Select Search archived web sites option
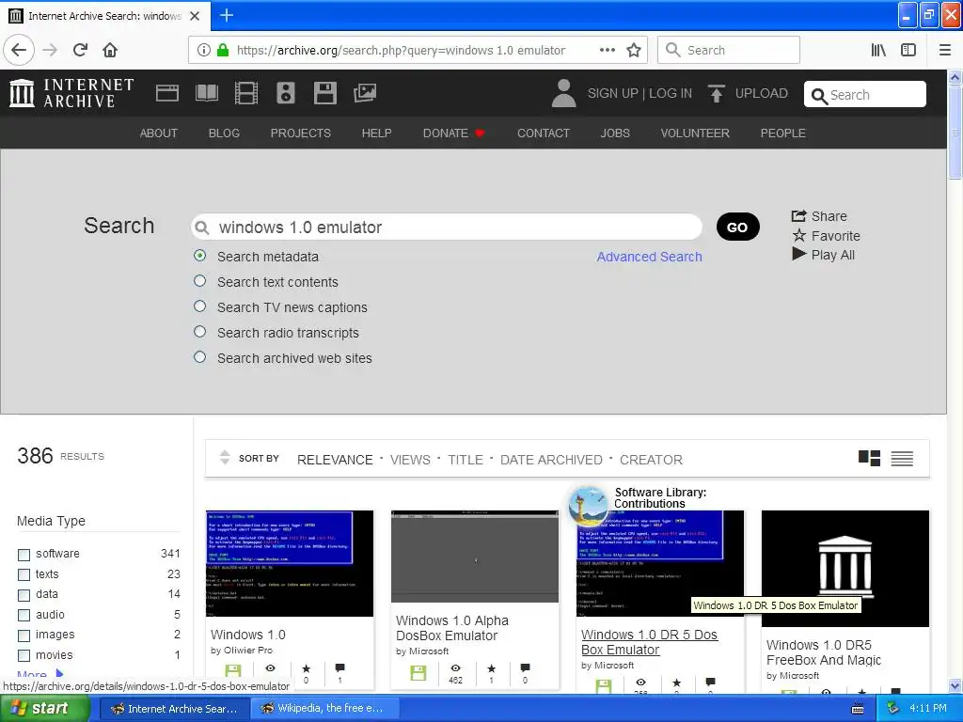Screen dimensions: 963x722 tap(199, 356)
